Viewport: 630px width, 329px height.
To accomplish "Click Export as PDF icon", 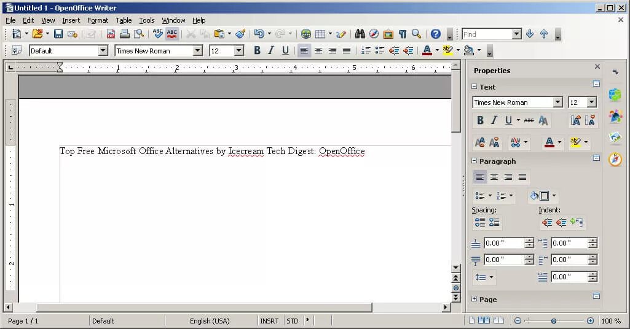I will pos(111,34).
